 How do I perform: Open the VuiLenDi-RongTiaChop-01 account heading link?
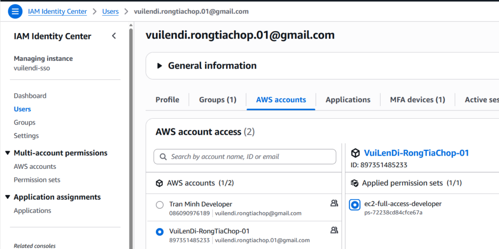coord(417,153)
